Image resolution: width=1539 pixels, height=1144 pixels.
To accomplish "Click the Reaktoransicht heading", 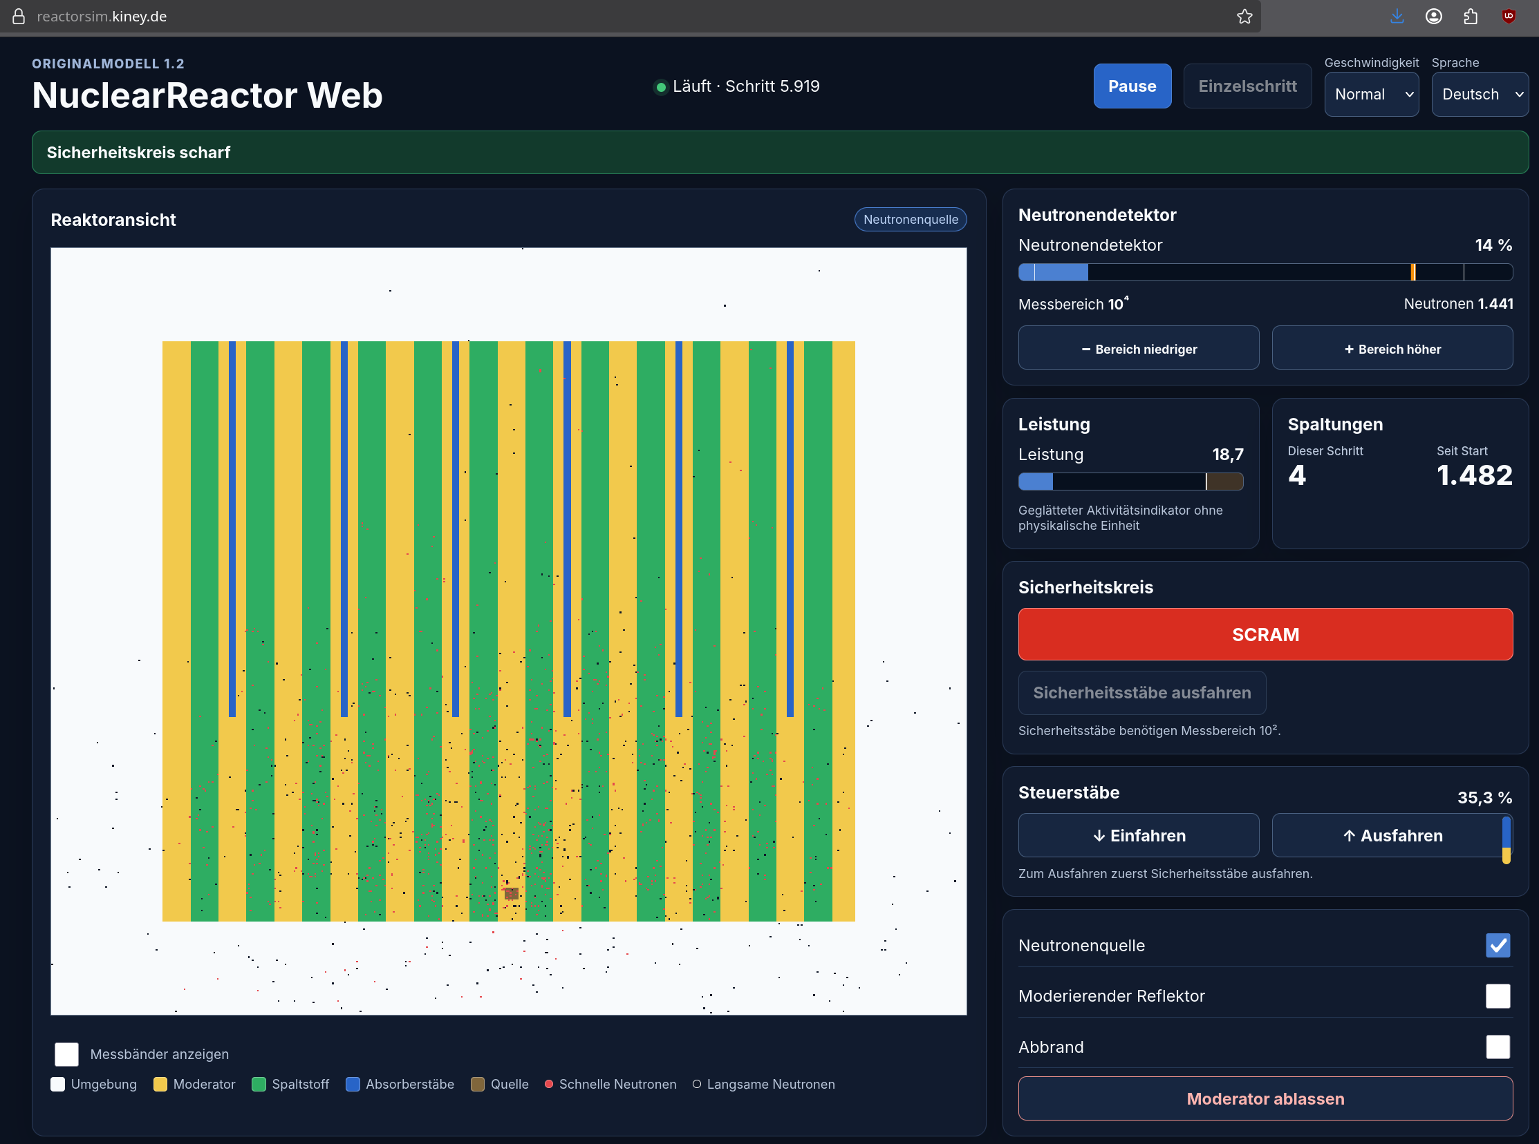I will 113,220.
